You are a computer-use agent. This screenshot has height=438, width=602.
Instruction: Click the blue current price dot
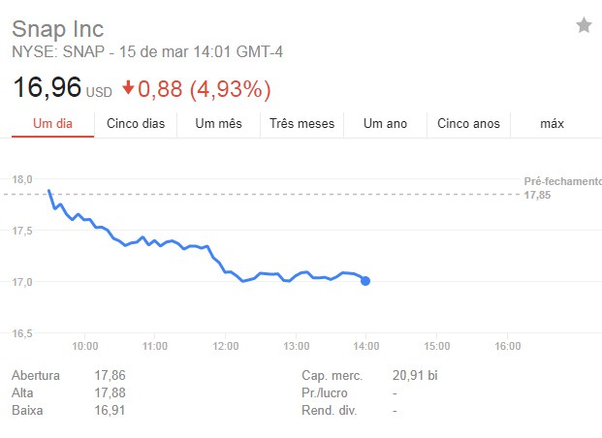(364, 281)
